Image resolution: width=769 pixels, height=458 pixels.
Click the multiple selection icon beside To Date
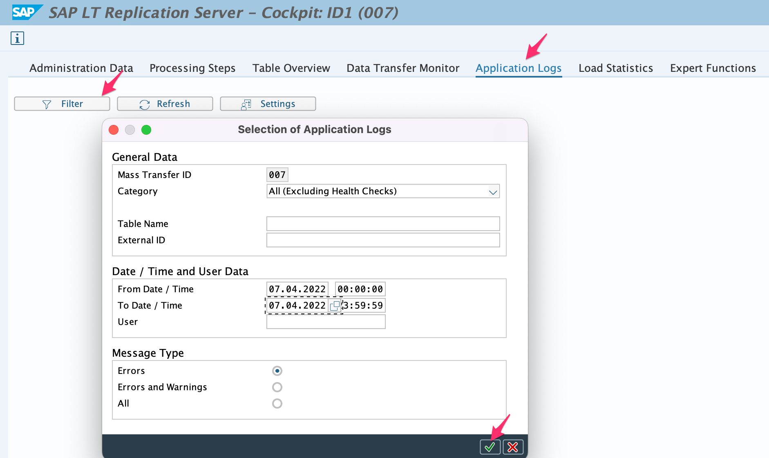click(335, 305)
